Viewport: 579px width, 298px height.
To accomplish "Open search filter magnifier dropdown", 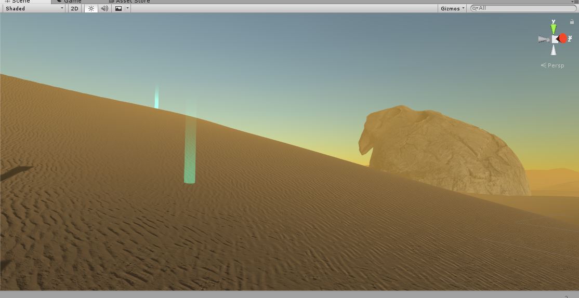I will pos(476,8).
